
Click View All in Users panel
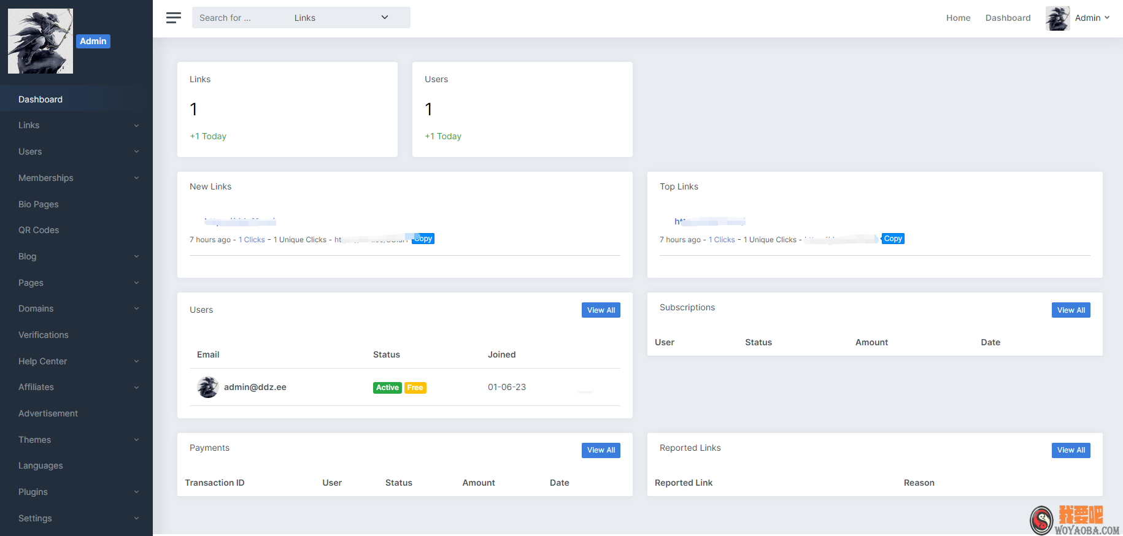(x=601, y=310)
